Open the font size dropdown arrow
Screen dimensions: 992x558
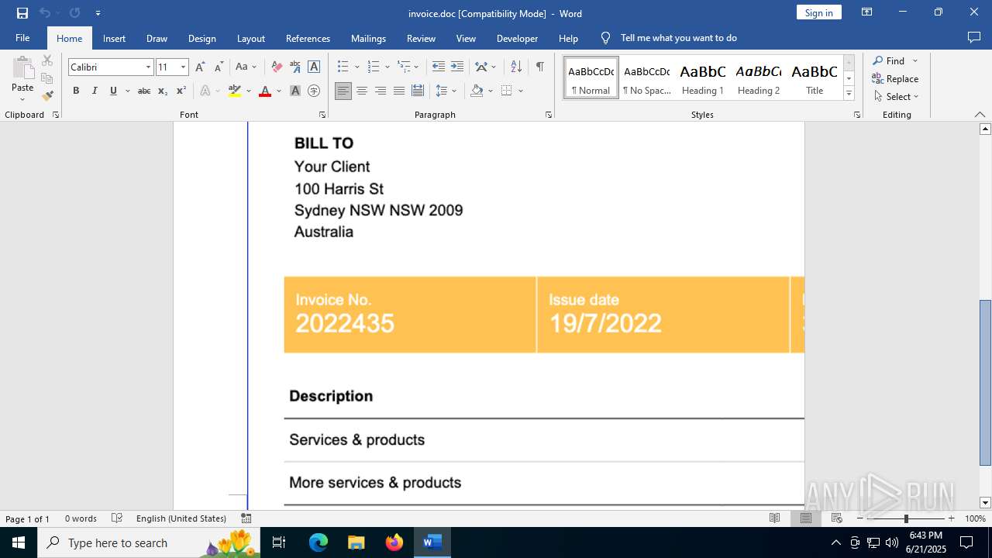click(x=184, y=67)
